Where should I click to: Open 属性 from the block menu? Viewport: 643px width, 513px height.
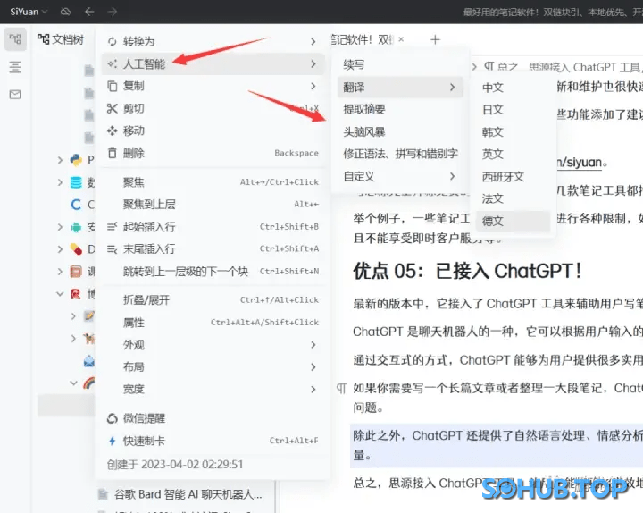(212, 322)
